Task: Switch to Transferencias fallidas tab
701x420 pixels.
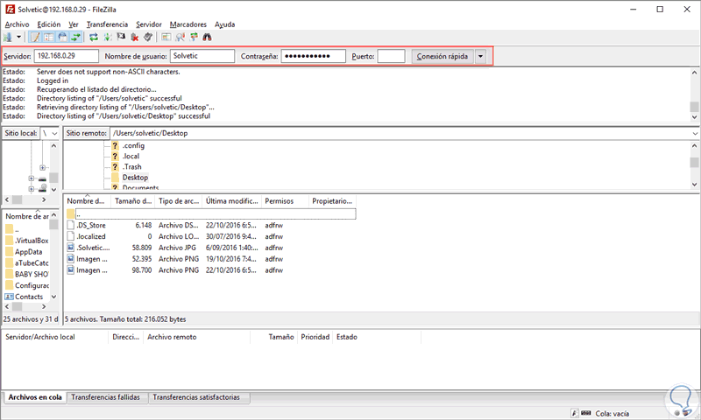Action: click(x=105, y=397)
